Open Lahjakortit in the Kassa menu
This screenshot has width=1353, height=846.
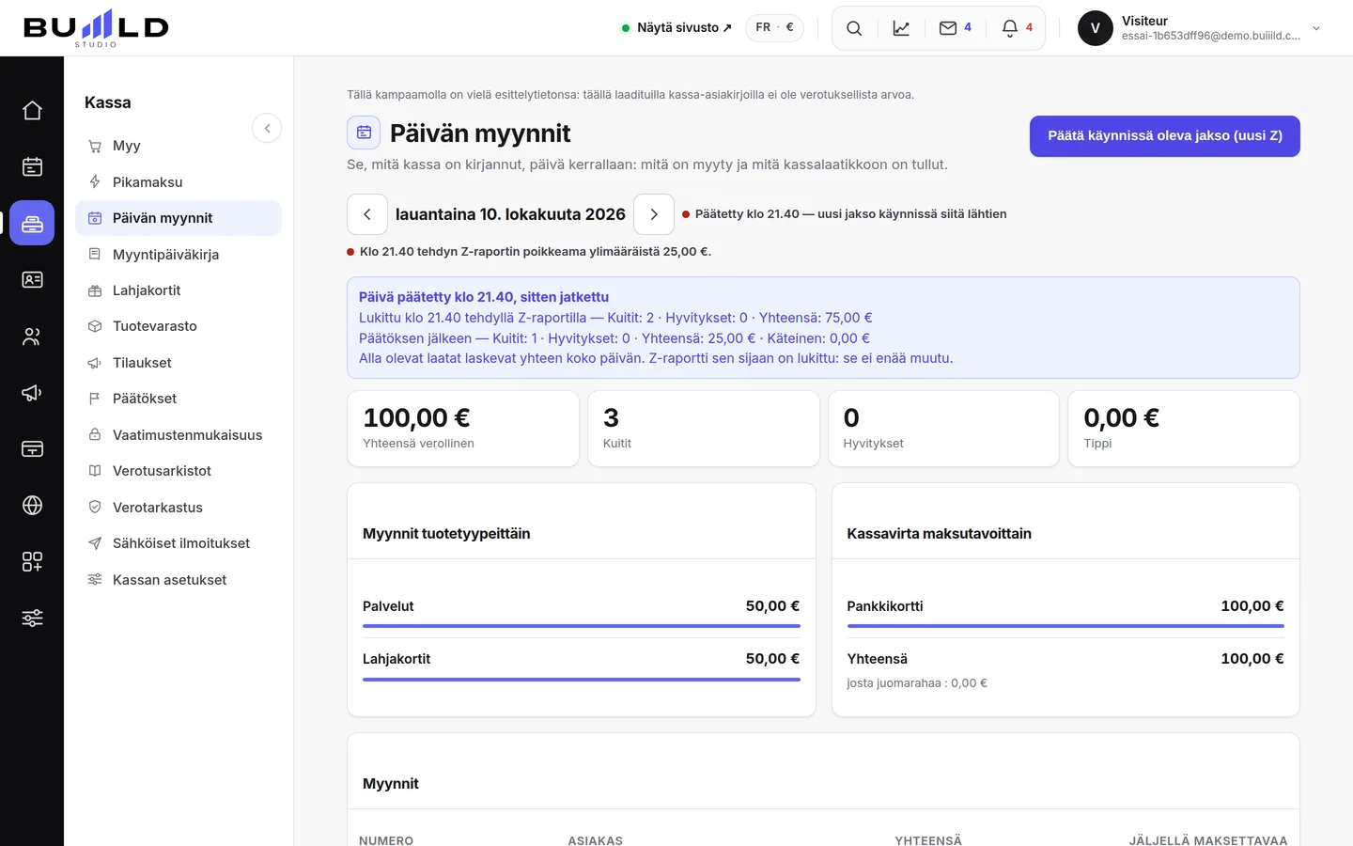point(179,290)
